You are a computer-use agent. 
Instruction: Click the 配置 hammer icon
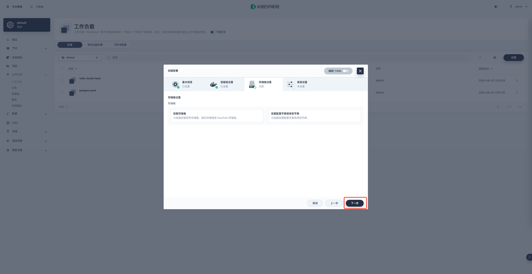pyautogui.click(x=8, y=114)
